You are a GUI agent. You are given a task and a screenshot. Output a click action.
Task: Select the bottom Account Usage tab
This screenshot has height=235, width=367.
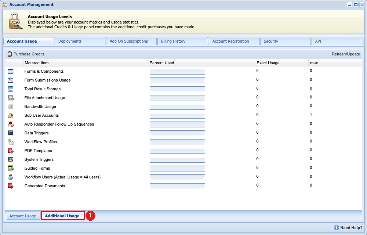tap(23, 216)
